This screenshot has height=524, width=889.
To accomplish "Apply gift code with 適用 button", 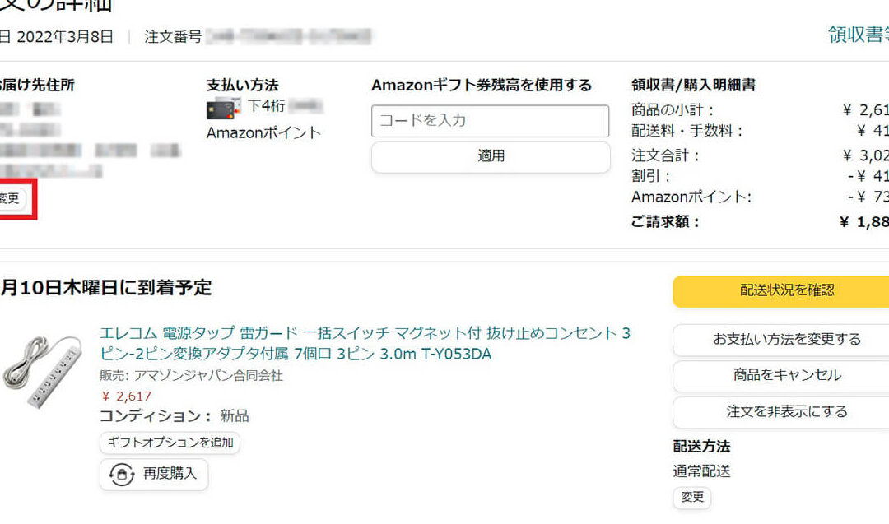I will (491, 155).
